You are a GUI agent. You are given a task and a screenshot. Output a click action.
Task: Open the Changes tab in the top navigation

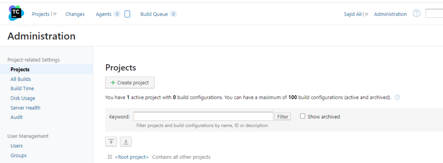tap(75, 14)
